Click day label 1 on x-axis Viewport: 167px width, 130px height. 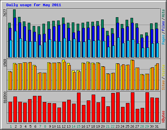[11, 126]
